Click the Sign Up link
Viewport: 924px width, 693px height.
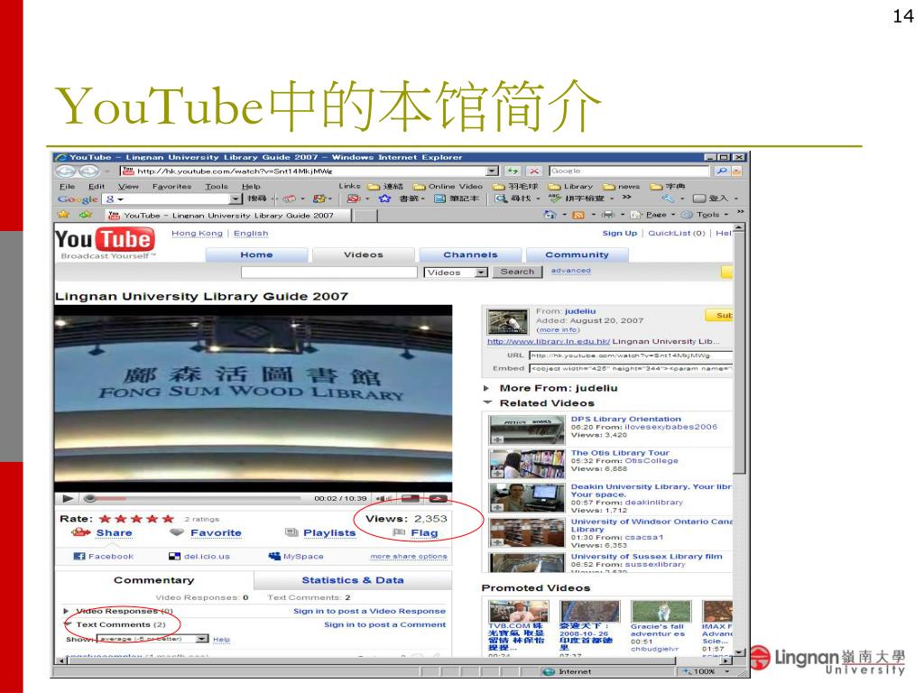tap(619, 233)
